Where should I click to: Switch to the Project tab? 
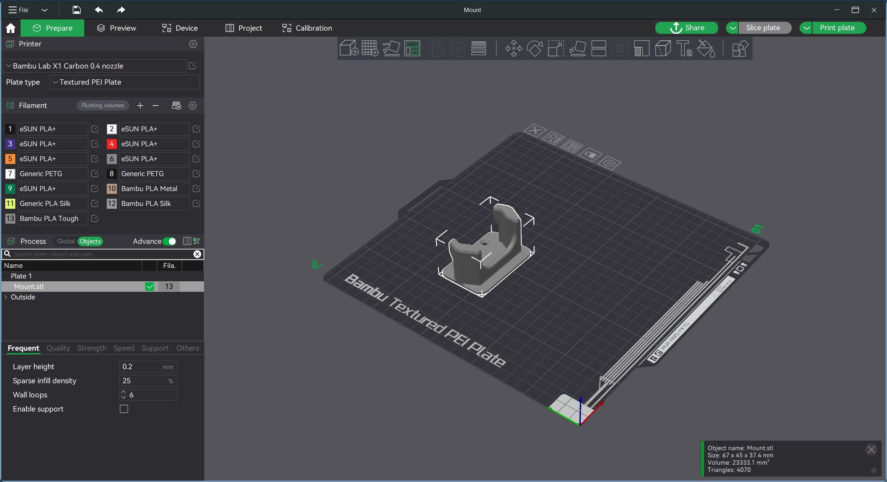(x=244, y=28)
